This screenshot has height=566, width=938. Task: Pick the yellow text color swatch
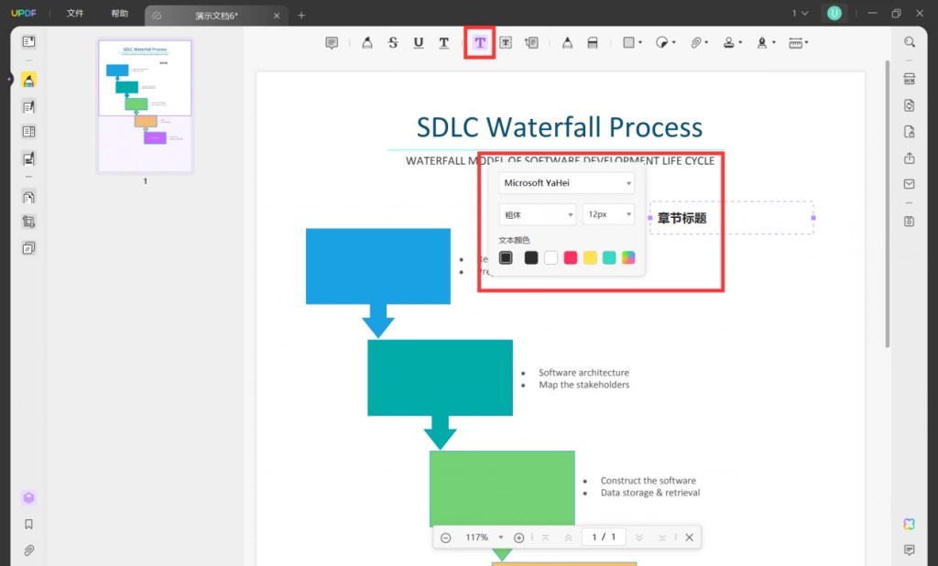590,258
